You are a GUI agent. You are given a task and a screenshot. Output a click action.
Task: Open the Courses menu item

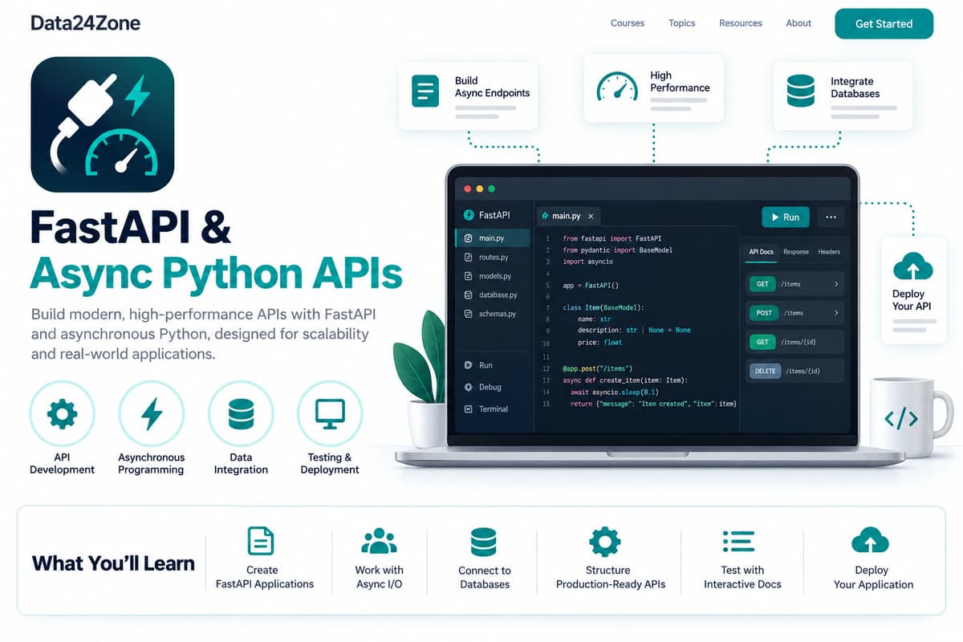628,23
